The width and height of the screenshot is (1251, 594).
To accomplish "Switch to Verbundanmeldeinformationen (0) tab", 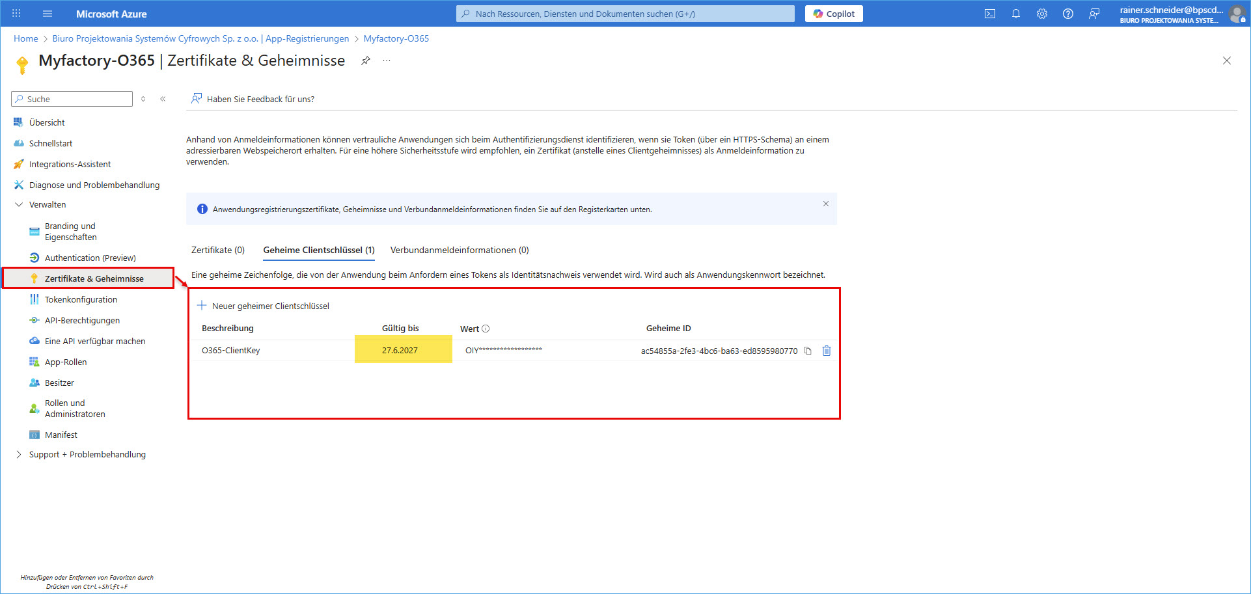I will (x=460, y=250).
